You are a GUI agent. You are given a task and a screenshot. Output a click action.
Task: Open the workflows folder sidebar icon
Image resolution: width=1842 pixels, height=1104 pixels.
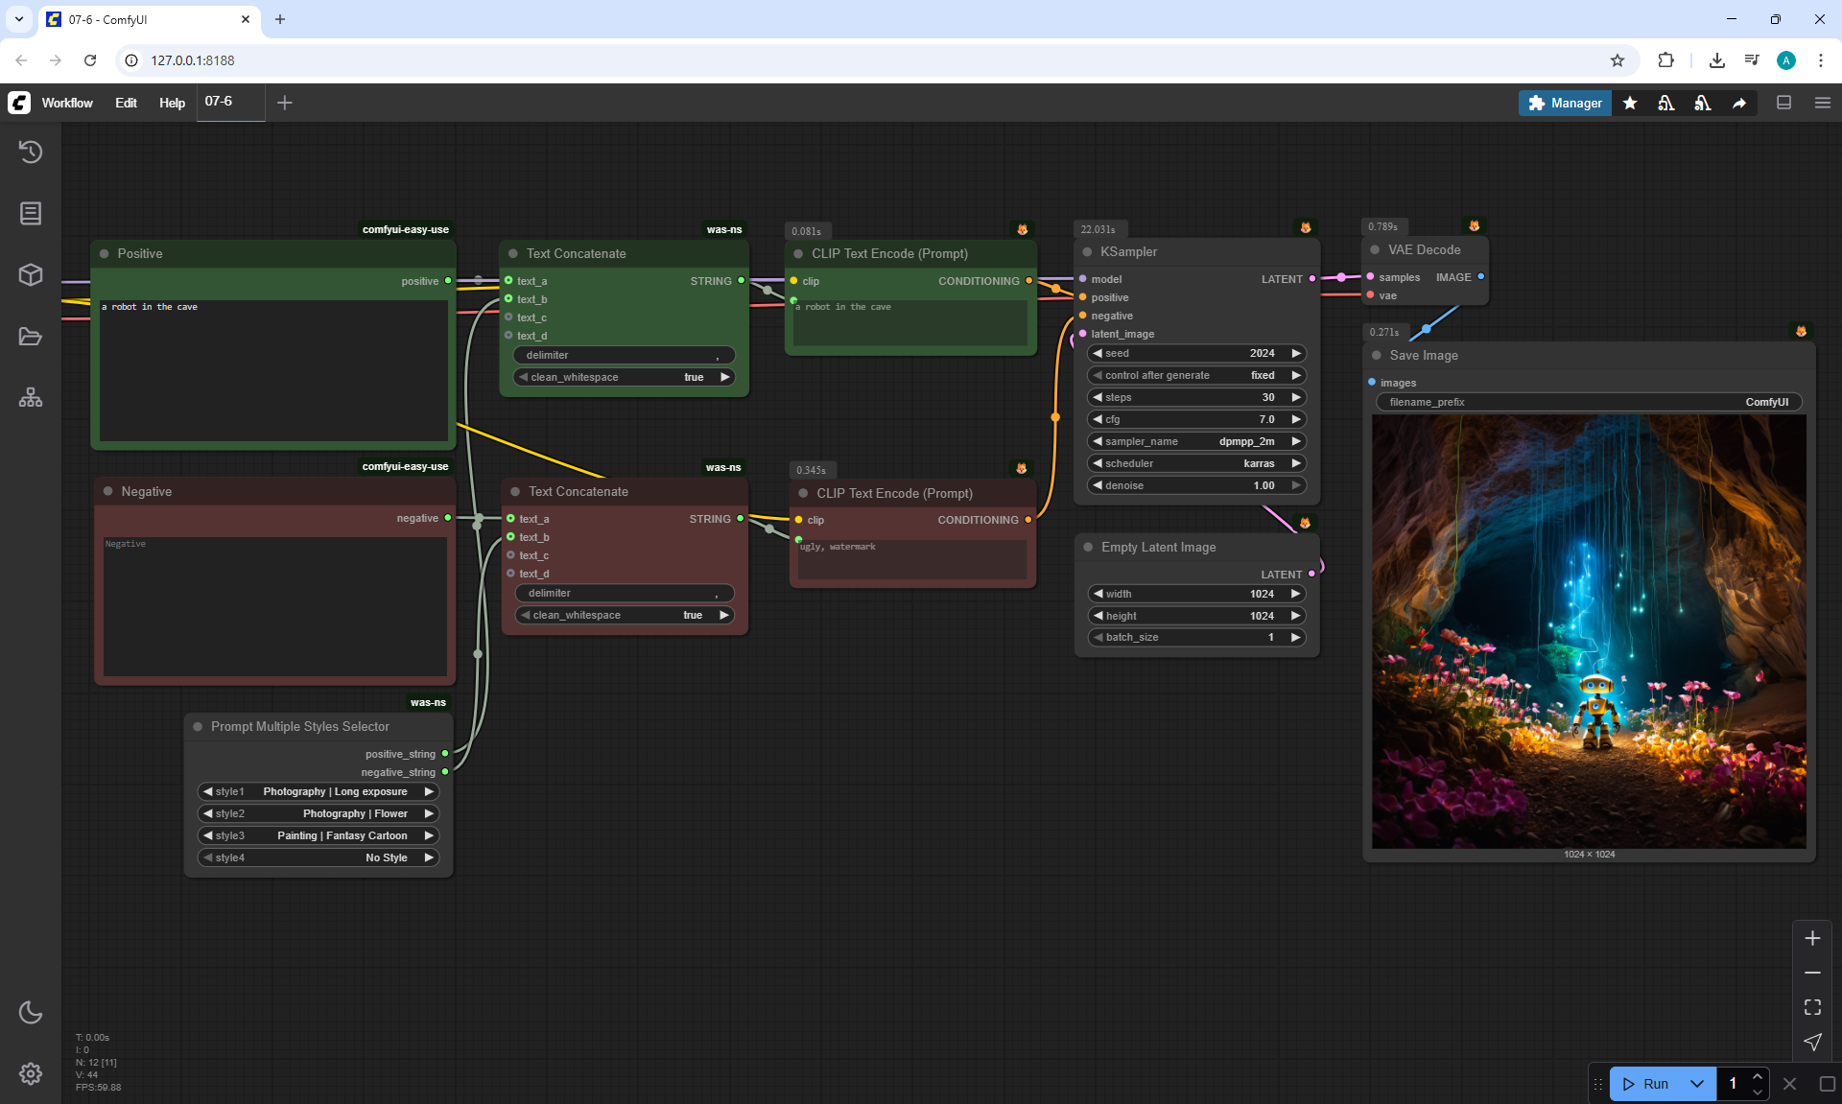(x=31, y=337)
